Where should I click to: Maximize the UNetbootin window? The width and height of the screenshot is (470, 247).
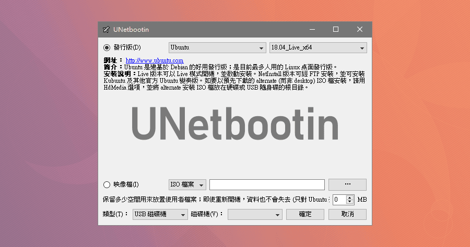[336, 29]
